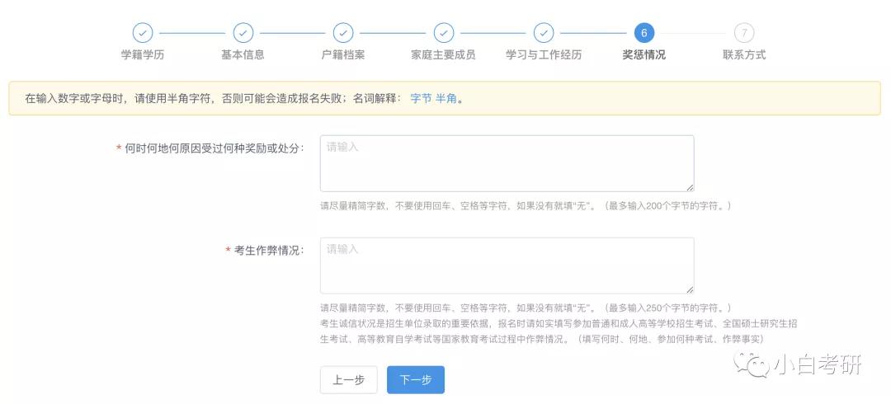Click the 请使用半角字符 warning text
This screenshot has width=891, height=404.
click(x=173, y=98)
